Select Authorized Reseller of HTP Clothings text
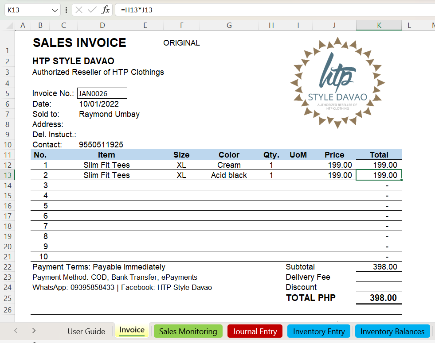The width and height of the screenshot is (435, 343). 98,72
